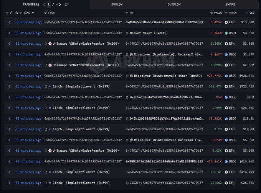
Task: Open 1inch SimpleSettlement in 14.662 ETH row
Action: [x=81, y=183]
